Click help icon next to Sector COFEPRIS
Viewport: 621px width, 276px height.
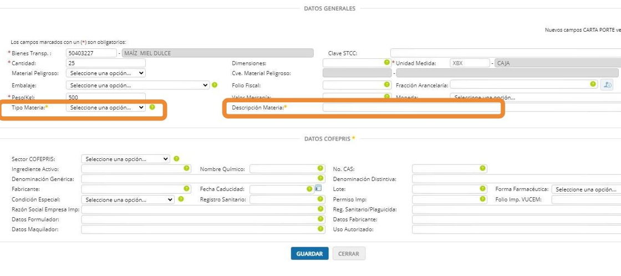(x=176, y=159)
